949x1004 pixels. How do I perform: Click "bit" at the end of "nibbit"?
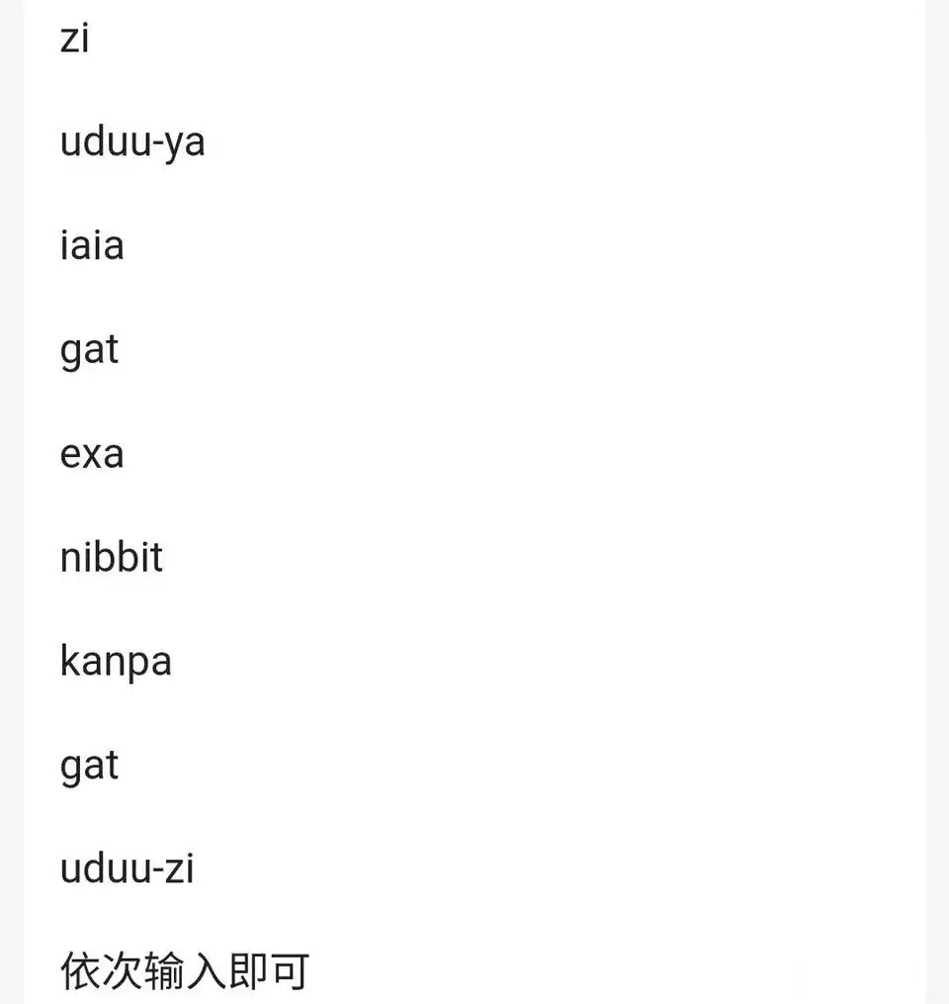click(x=142, y=558)
